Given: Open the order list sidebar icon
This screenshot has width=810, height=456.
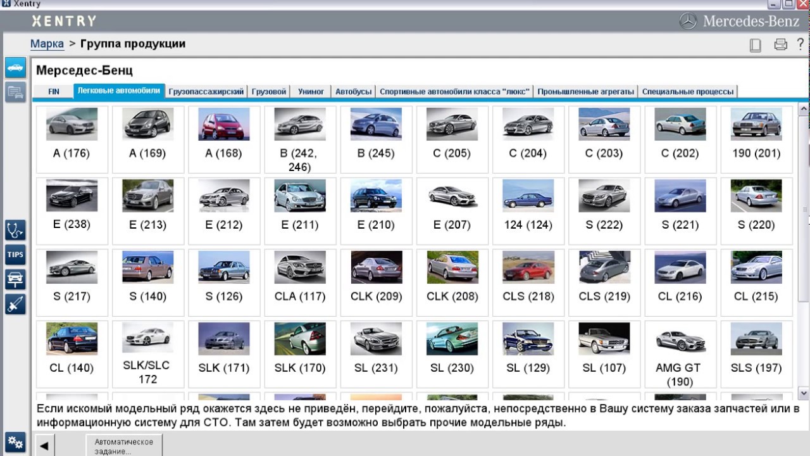Looking at the screenshot, I should click(x=15, y=92).
